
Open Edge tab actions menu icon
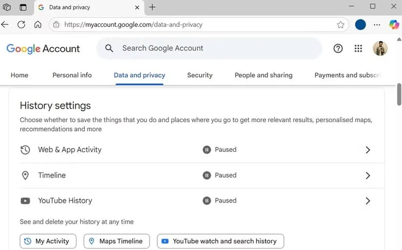click(x=23, y=7)
